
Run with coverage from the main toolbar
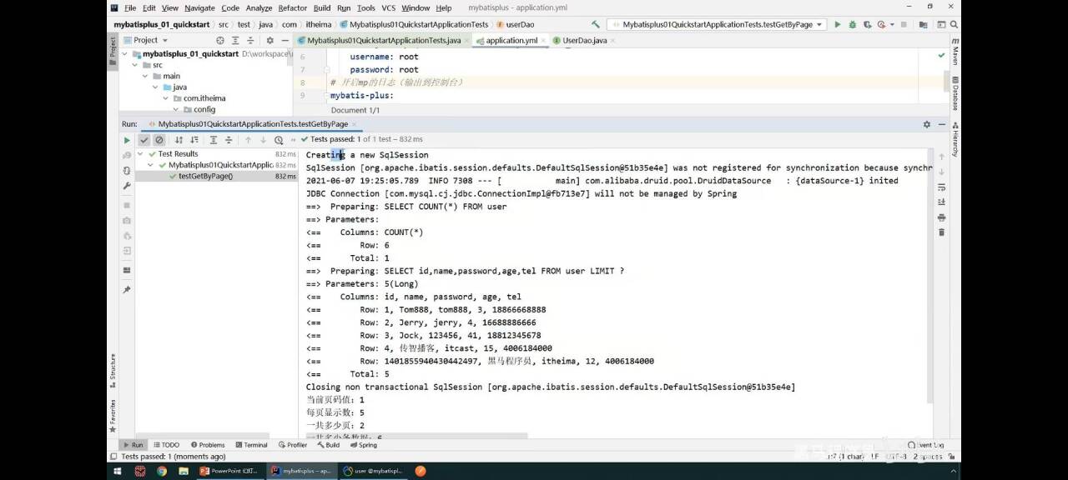coord(866,24)
